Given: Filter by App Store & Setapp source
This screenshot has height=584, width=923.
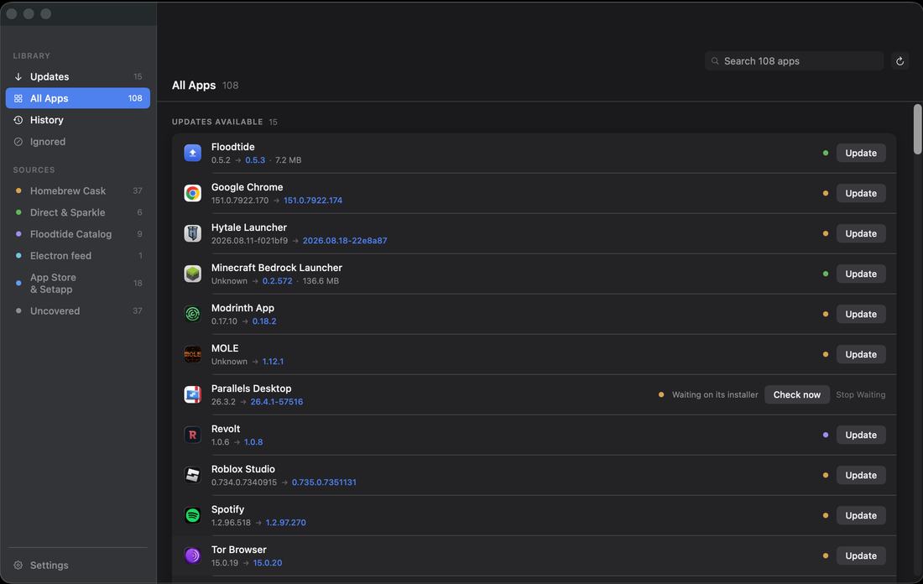Looking at the screenshot, I should pos(78,283).
